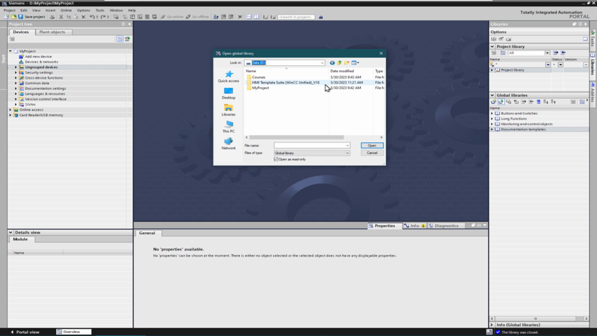Expand the Buttons-and-Switches library
The image size is (597, 336).
(492, 113)
